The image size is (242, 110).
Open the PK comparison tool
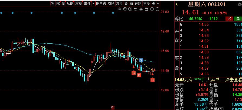(x=58, y=4)
